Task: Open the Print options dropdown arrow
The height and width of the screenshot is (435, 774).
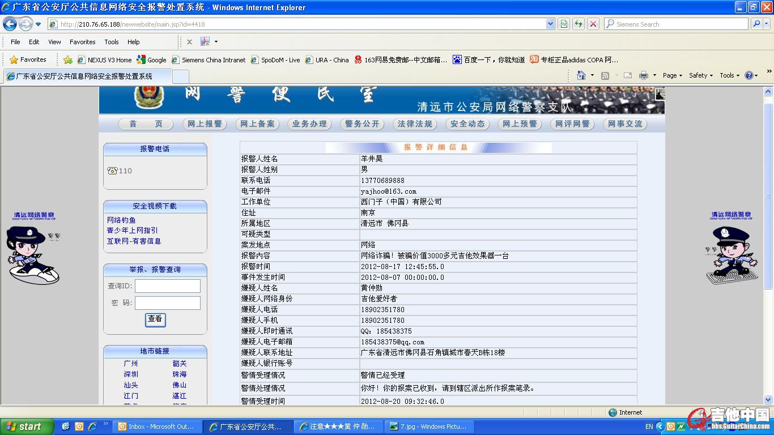Action: coord(654,75)
